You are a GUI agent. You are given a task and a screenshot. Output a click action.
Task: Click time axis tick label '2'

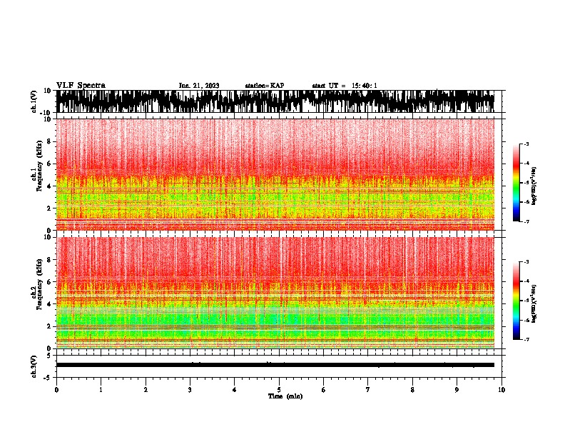(146, 390)
